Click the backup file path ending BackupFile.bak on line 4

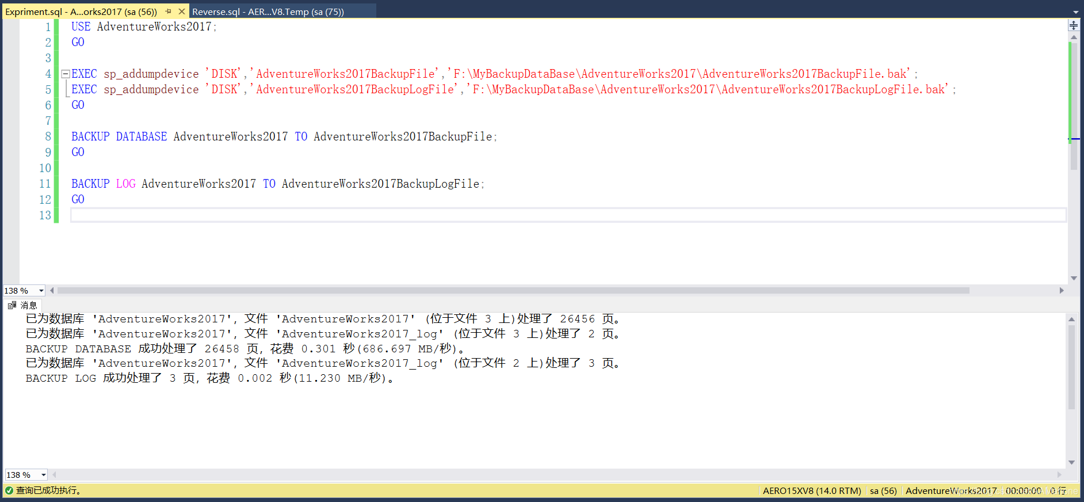point(680,74)
